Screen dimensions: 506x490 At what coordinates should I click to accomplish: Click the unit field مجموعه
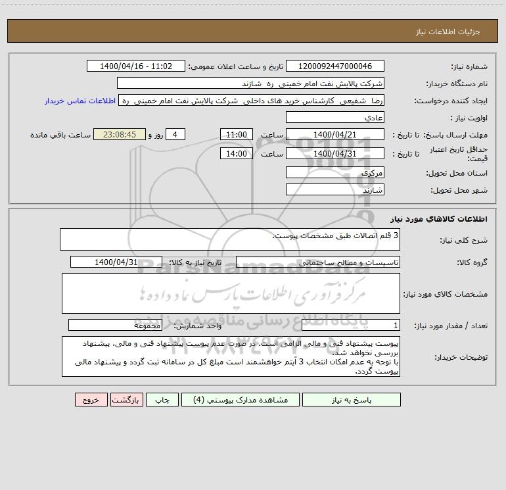[x=115, y=326]
